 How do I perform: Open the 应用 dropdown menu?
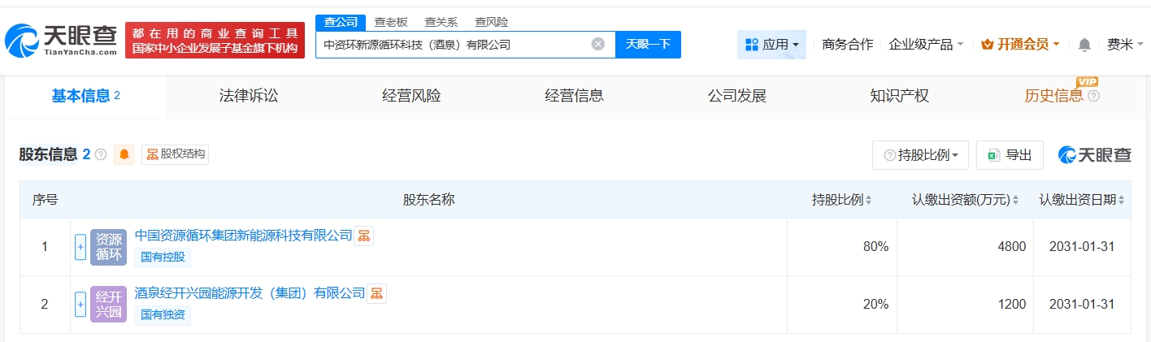point(771,45)
